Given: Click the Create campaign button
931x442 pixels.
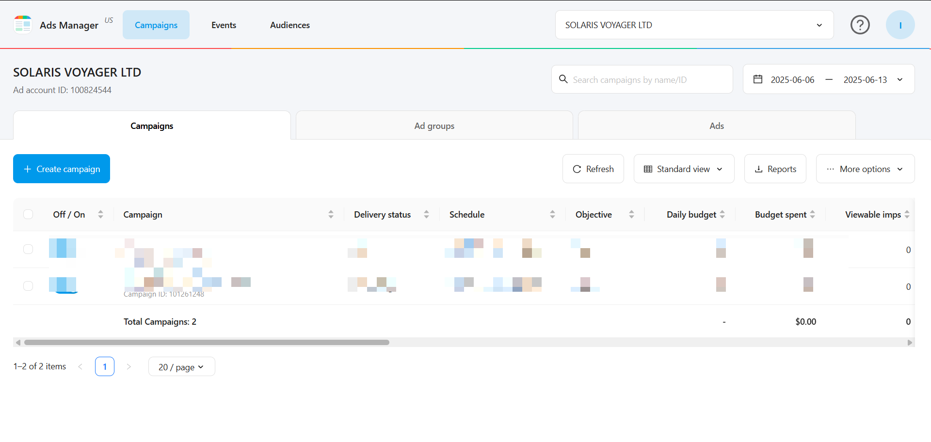Looking at the screenshot, I should click(x=62, y=169).
